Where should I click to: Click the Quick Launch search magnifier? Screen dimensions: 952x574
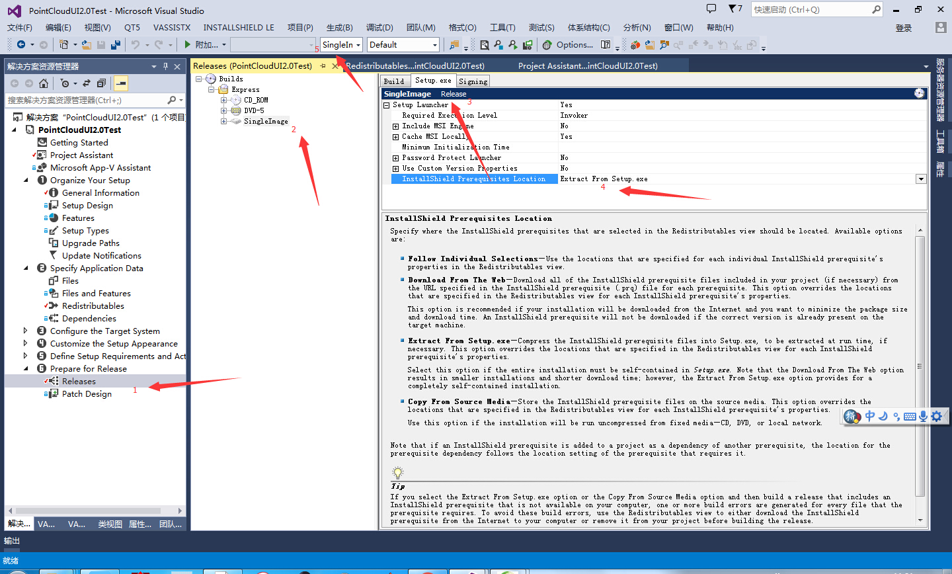pyautogui.click(x=876, y=9)
